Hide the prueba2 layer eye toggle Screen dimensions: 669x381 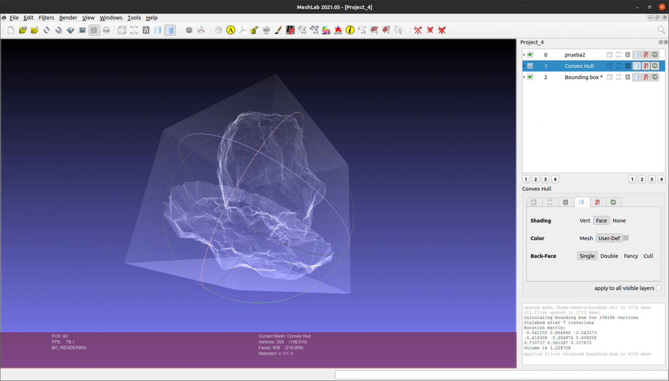click(530, 54)
